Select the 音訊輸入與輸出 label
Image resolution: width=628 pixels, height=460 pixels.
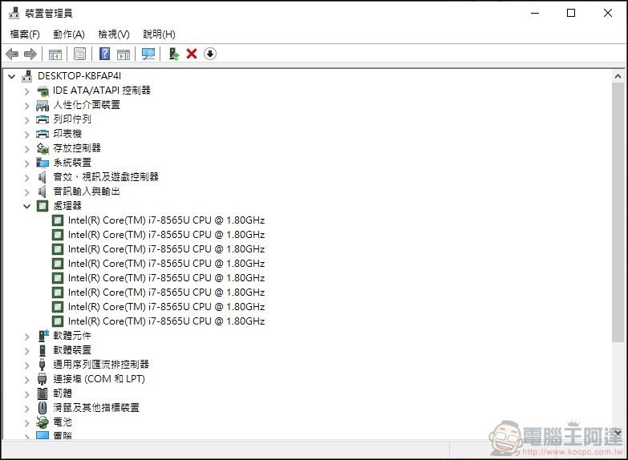pyautogui.click(x=87, y=192)
